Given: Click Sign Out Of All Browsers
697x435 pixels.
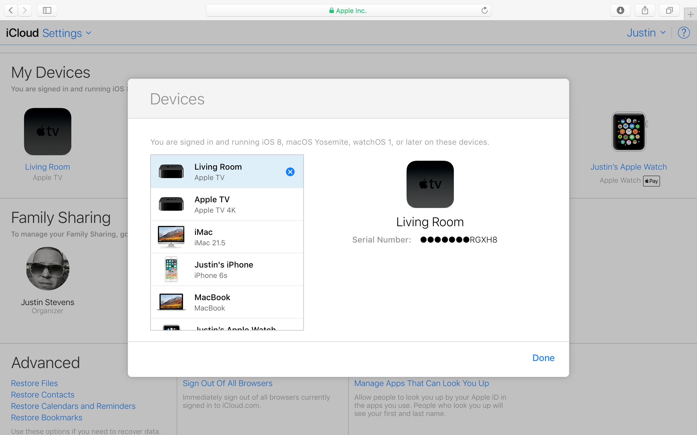Looking at the screenshot, I should pyautogui.click(x=228, y=383).
